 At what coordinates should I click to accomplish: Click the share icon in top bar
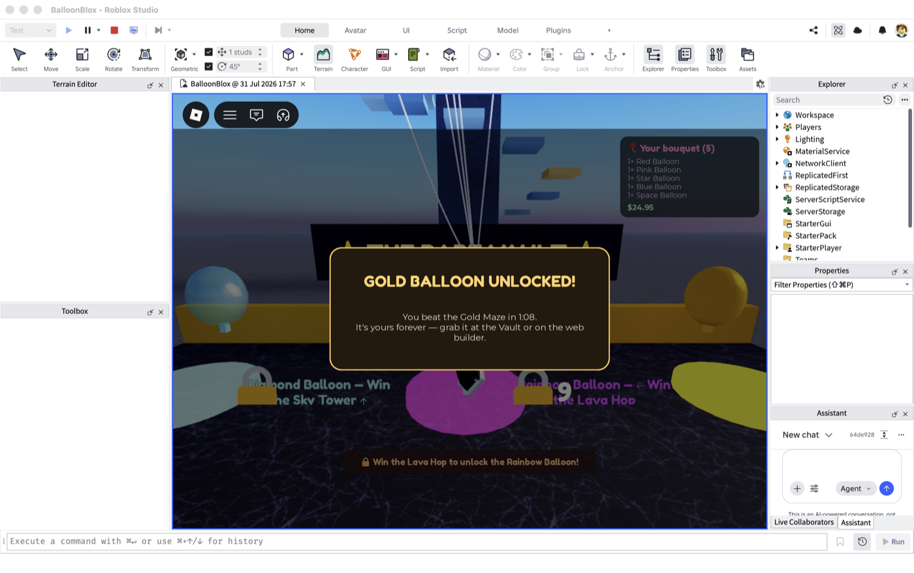(813, 30)
